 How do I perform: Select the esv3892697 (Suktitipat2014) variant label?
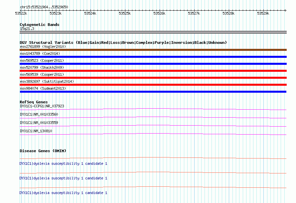click(x=47, y=81)
